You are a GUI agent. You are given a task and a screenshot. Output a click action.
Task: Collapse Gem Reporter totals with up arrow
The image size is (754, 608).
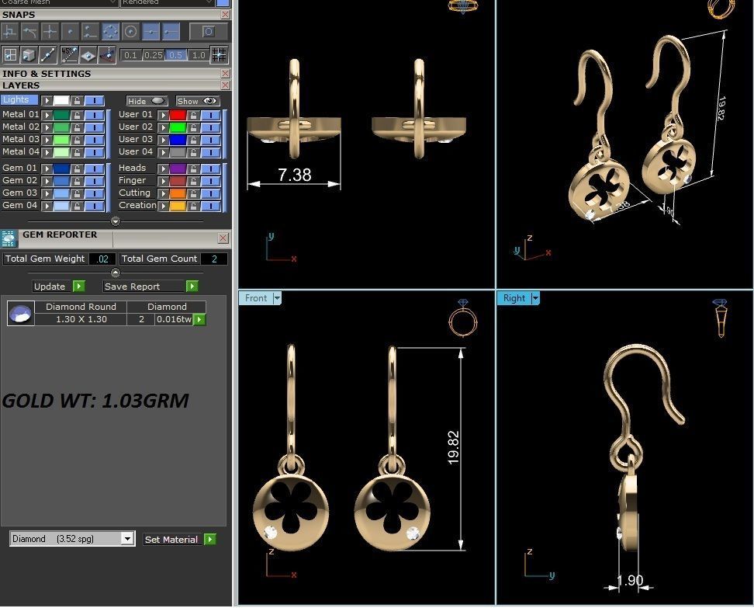tap(116, 273)
